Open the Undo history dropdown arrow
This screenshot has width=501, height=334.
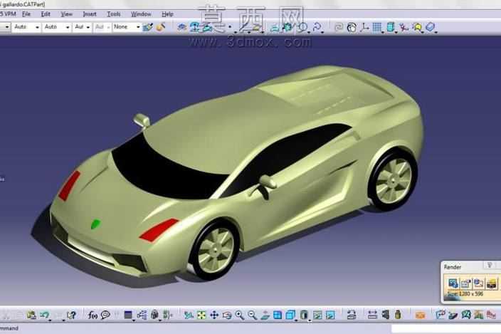point(51,320)
